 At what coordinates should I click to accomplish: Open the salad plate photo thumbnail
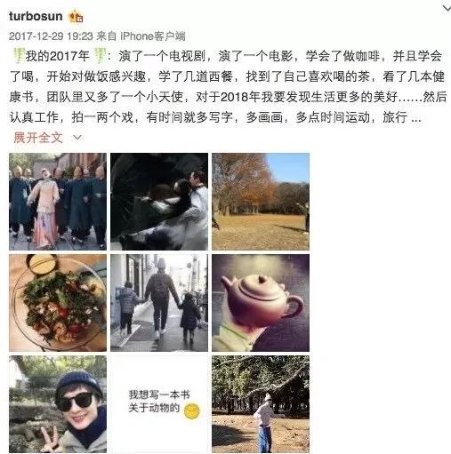(58, 303)
